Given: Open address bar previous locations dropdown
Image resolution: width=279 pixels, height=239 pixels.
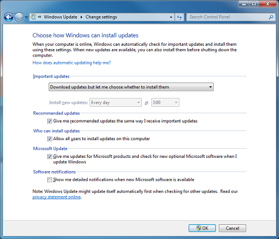Looking at the screenshot, I should pos(171,17).
